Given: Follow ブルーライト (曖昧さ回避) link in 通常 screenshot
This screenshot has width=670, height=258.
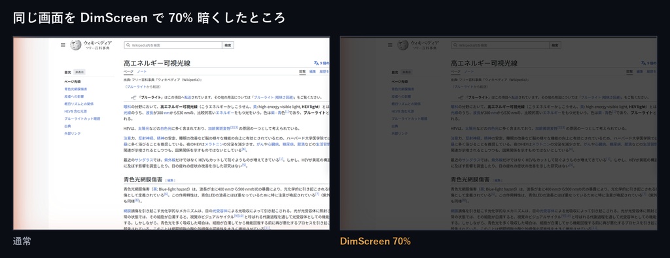Looking at the screenshot, I should click(x=273, y=98).
